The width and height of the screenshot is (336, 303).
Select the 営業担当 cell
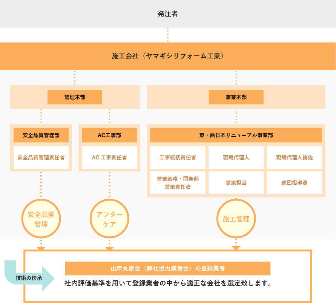236,183
